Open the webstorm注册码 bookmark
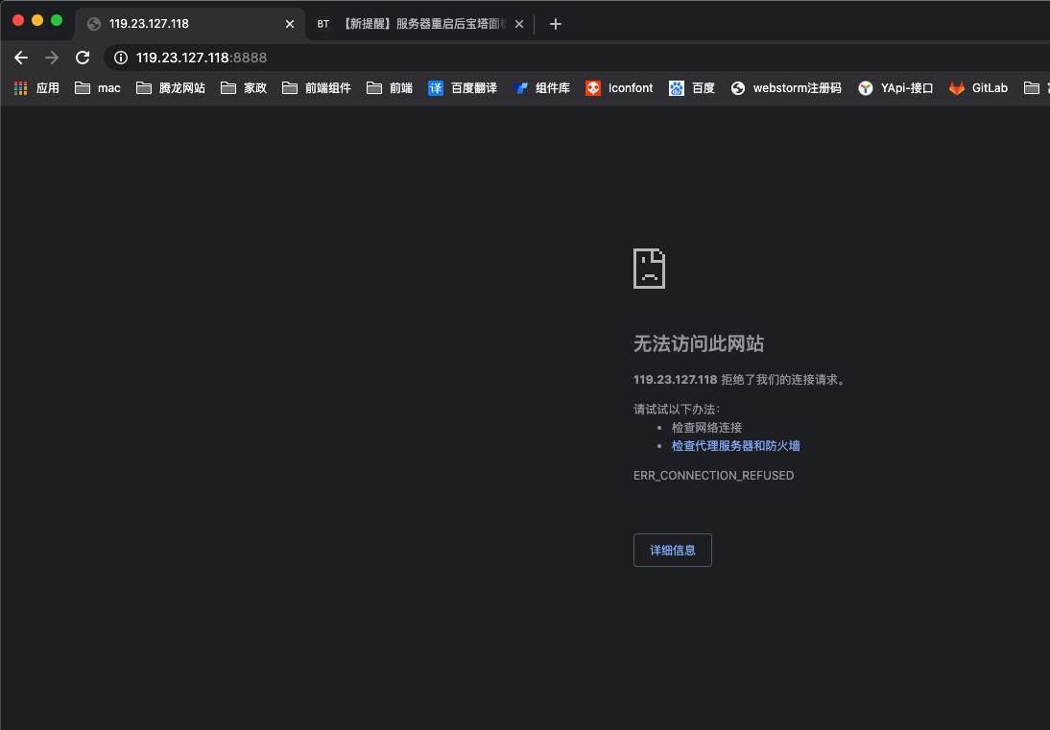Screen dimensions: 1050x730 point(786,88)
